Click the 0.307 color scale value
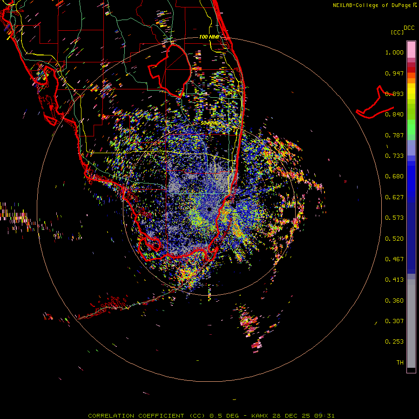 (394, 321)
